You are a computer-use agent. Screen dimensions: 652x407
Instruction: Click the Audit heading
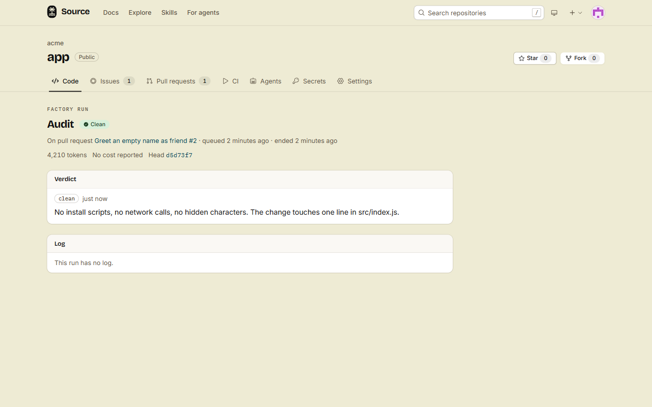click(x=61, y=124)
